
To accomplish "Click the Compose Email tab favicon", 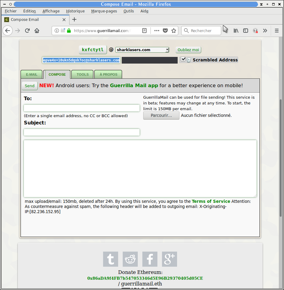I will tap(7, 20).
